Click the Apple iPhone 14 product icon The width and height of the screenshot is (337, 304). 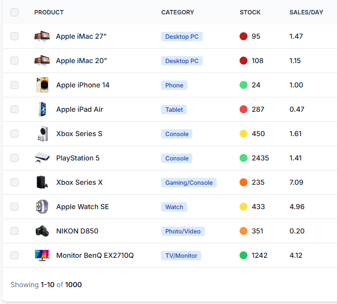point(42,85)
